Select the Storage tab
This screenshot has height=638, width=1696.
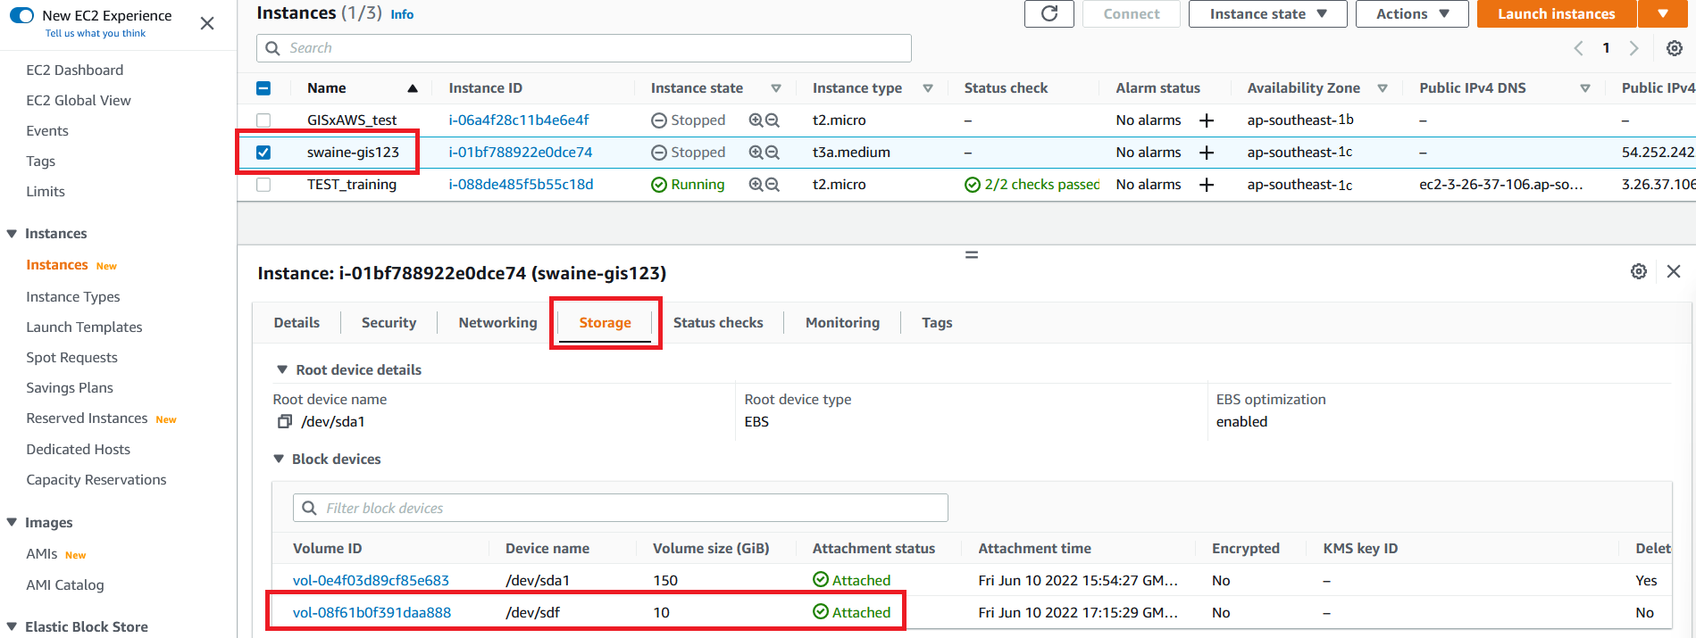605,323
